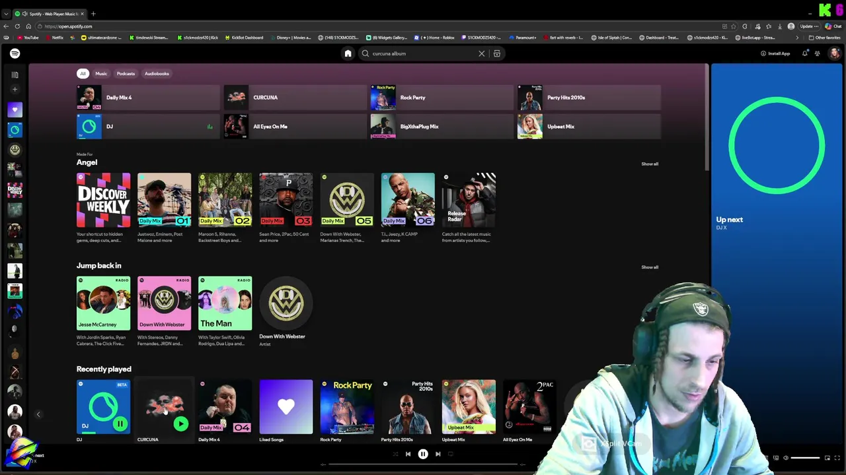Open BigXthaPlug Mix shortcut tile

coord(442,127)
